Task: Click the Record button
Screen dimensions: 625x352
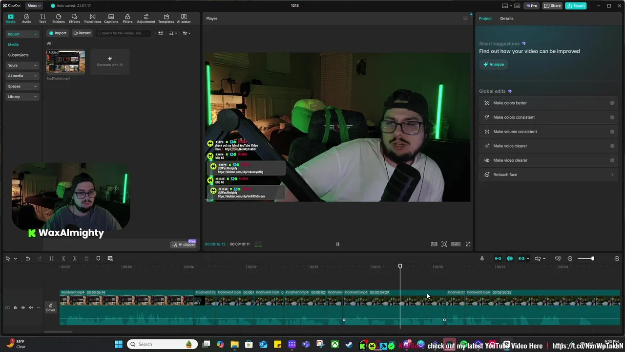Action: pos(82,33)
